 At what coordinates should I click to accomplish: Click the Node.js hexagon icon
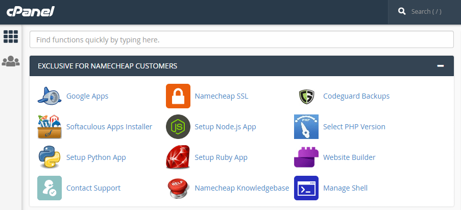(x=178, y=127)
